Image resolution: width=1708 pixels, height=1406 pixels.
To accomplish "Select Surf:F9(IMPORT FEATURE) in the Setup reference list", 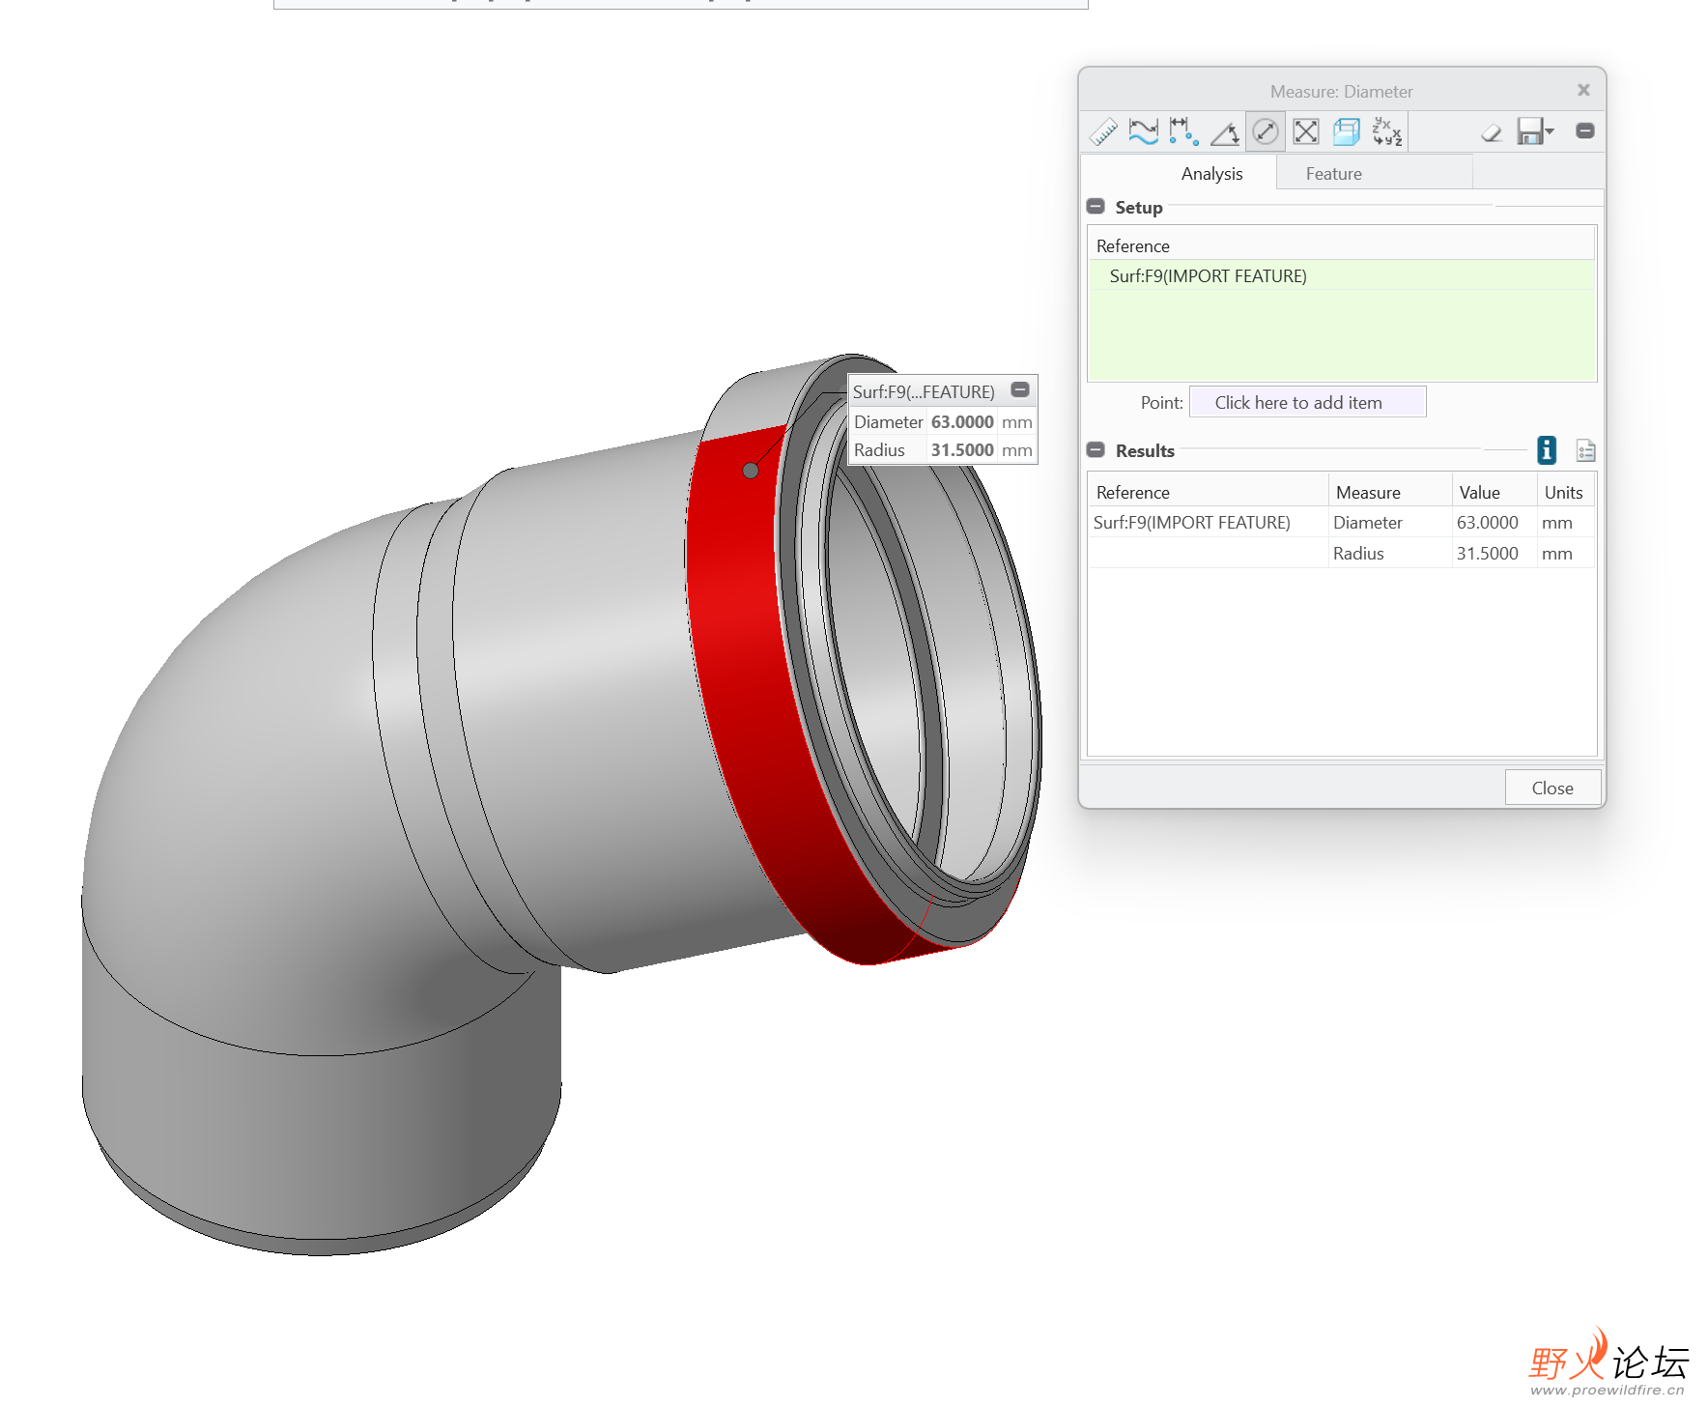I will click(1341, 276).
